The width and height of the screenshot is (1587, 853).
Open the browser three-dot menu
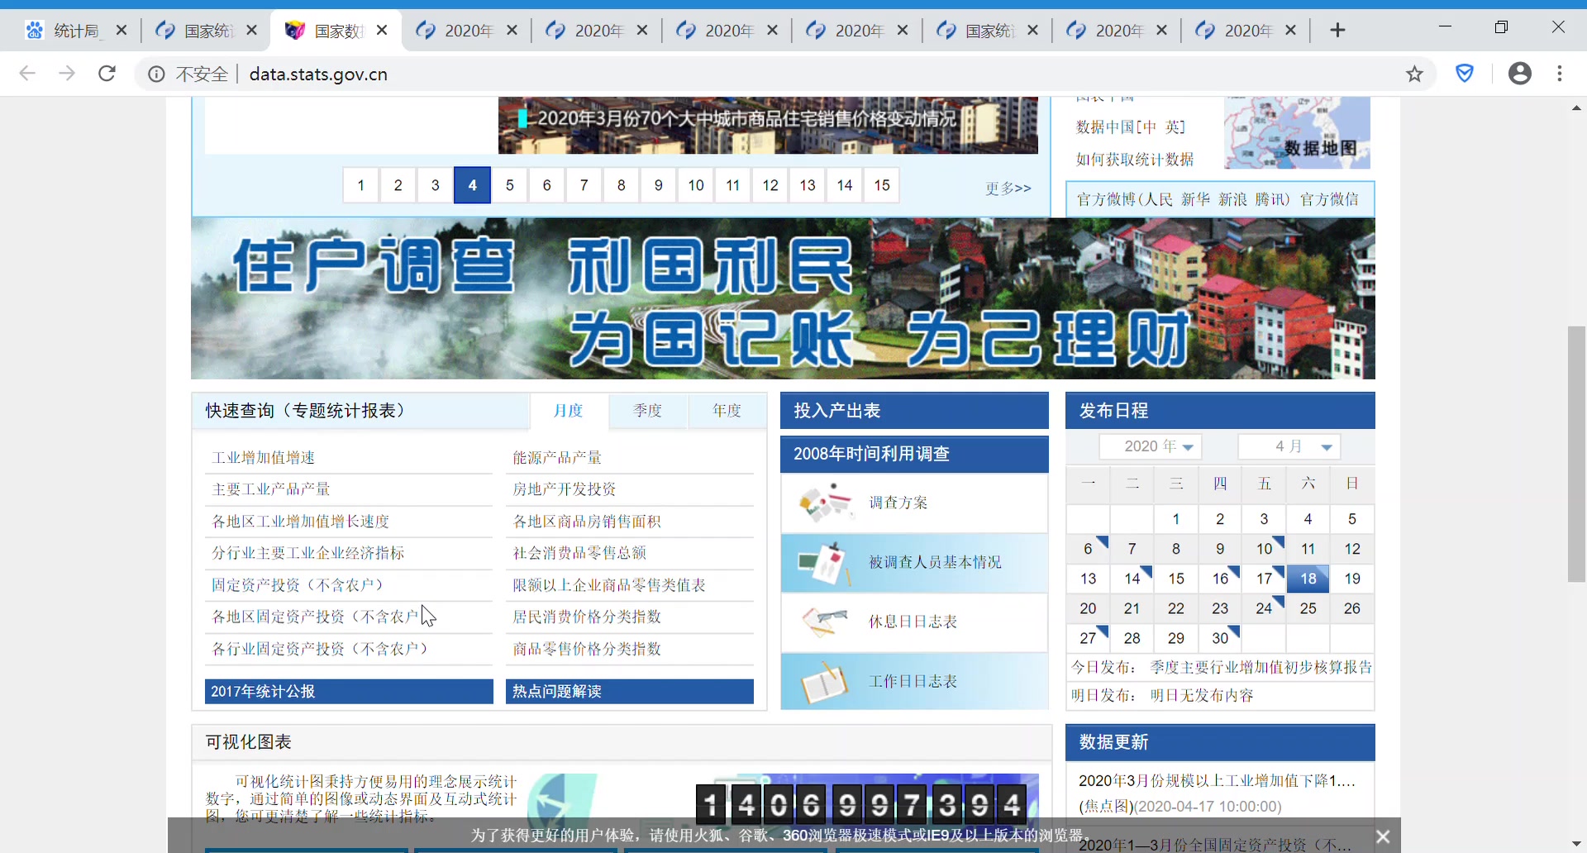(x=1560, y=74)
